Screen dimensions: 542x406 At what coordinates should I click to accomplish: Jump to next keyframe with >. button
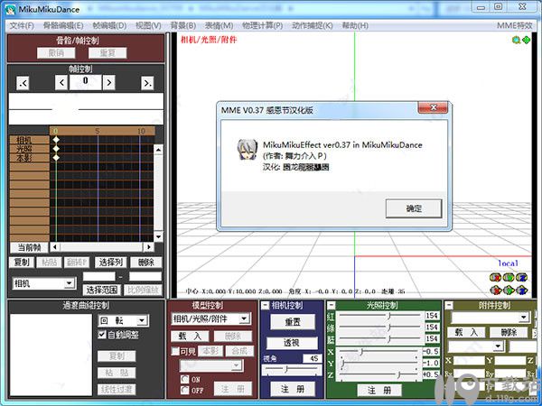[x=147, y=83]
